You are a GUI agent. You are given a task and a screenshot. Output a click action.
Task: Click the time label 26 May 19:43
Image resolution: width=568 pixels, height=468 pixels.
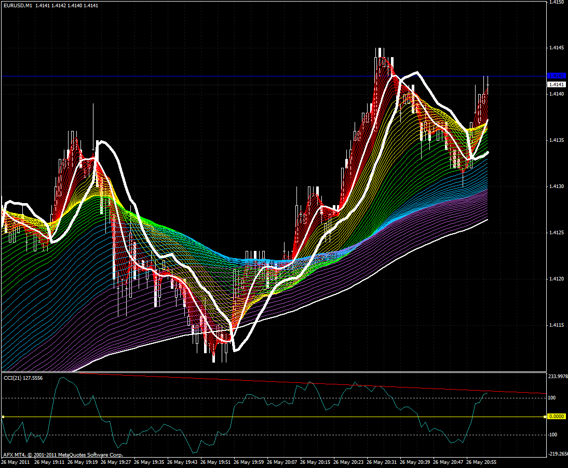click(182, 462)
